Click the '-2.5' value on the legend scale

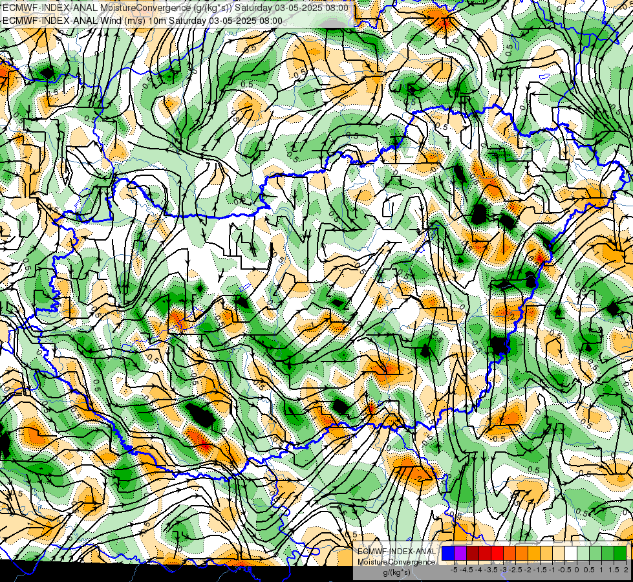515,570
